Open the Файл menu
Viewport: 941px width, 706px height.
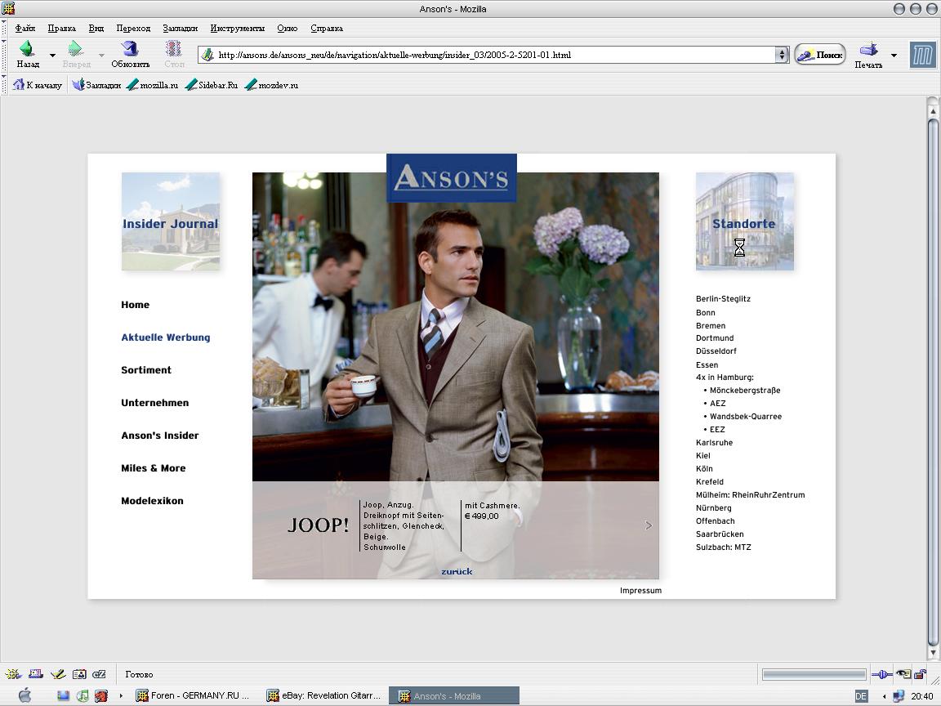25,29
